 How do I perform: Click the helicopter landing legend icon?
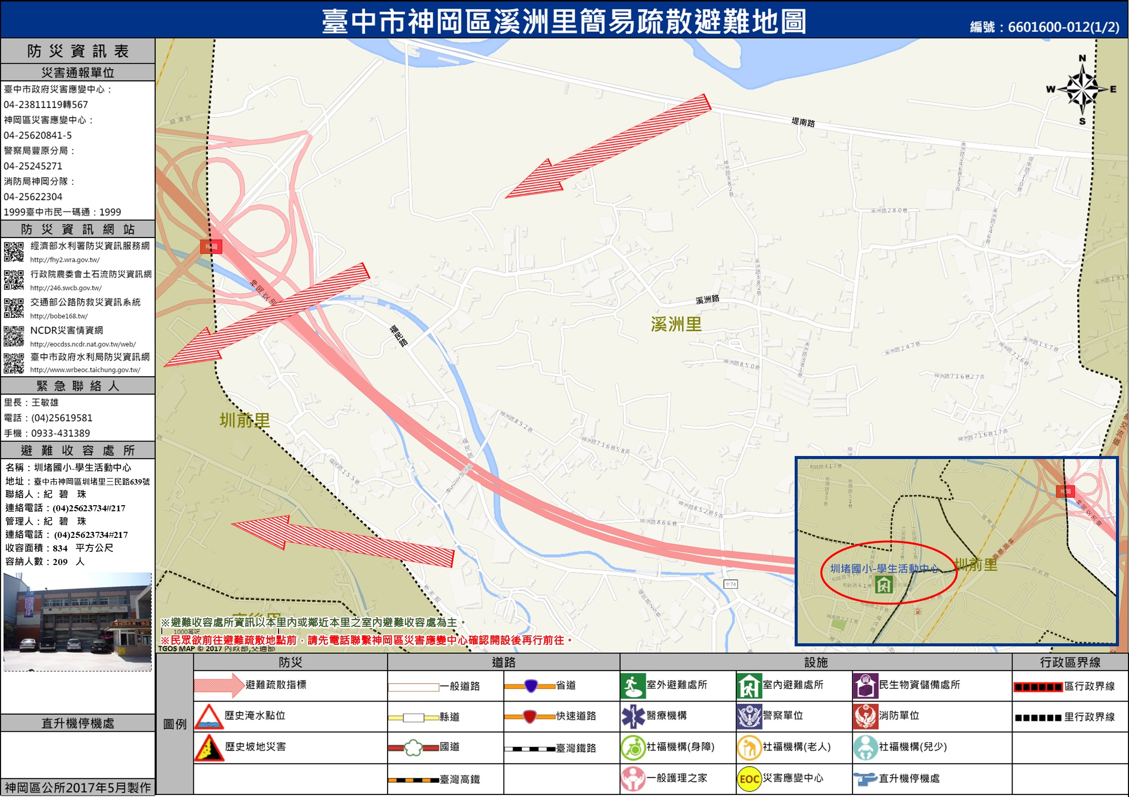(x=865, y=779)
